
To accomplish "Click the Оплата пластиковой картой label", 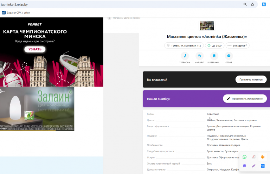I will [x=163, y=163].
